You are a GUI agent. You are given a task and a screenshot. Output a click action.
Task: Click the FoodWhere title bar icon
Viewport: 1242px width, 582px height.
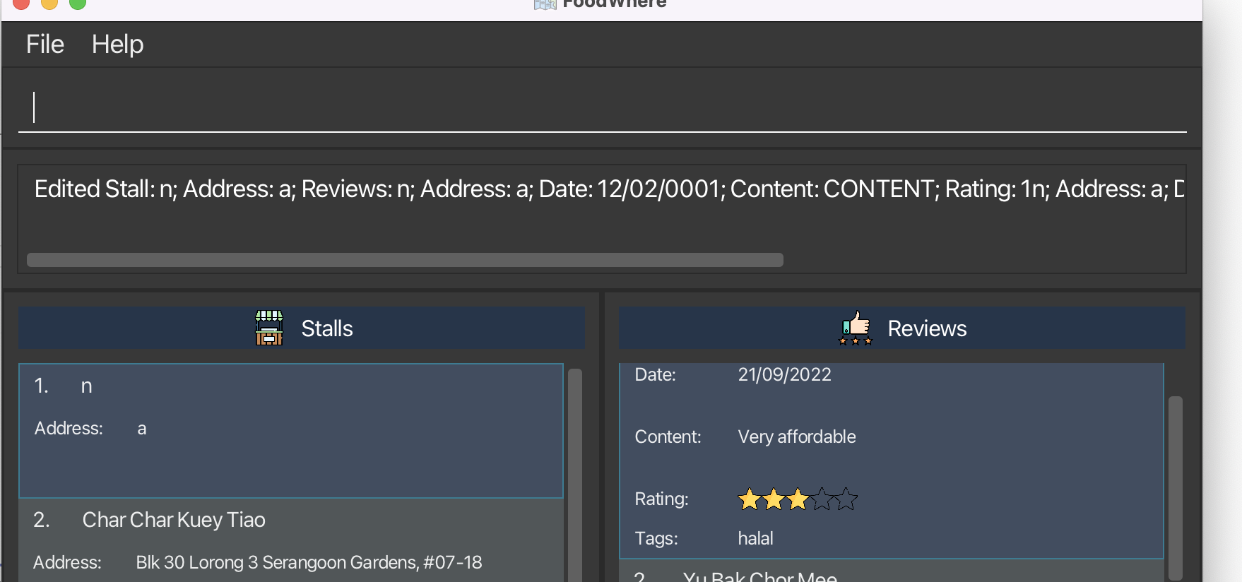click(545, 4)
